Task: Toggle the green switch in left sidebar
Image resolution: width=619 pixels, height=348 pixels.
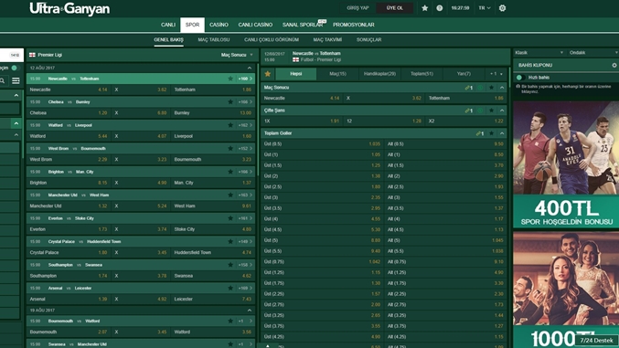Action: 15,68
